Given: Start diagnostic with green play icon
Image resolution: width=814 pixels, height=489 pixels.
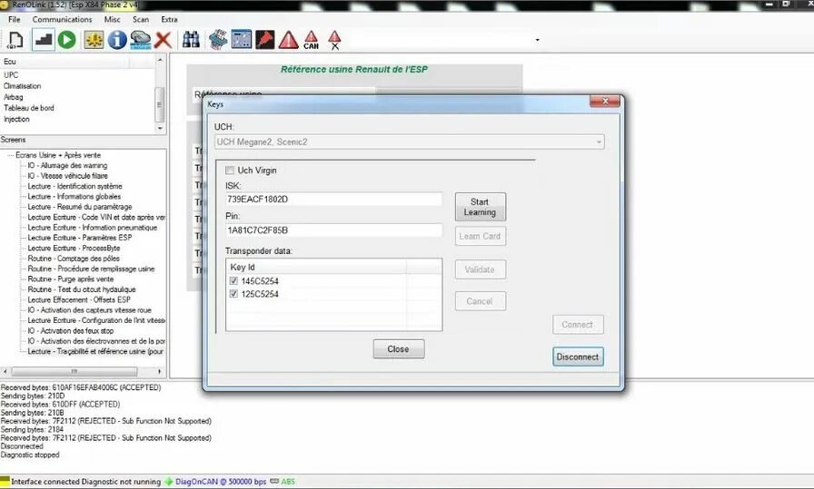Looking at the screenshot, I should coord(67,40).
